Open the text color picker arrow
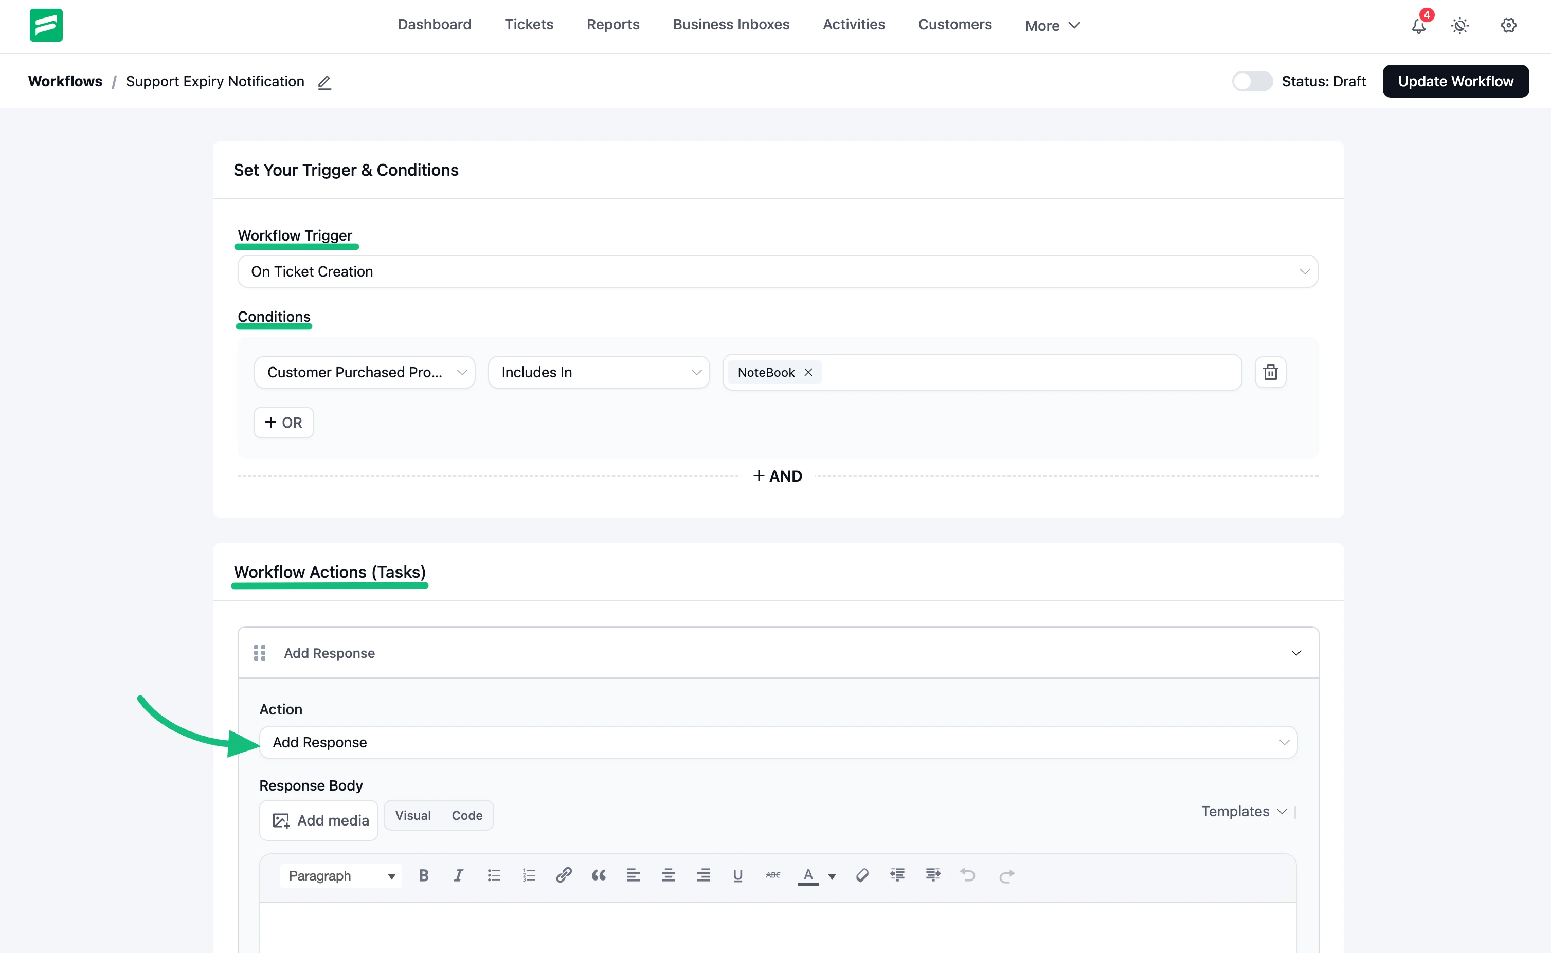This screenshot has width=1551, height=953. (832, 876)
